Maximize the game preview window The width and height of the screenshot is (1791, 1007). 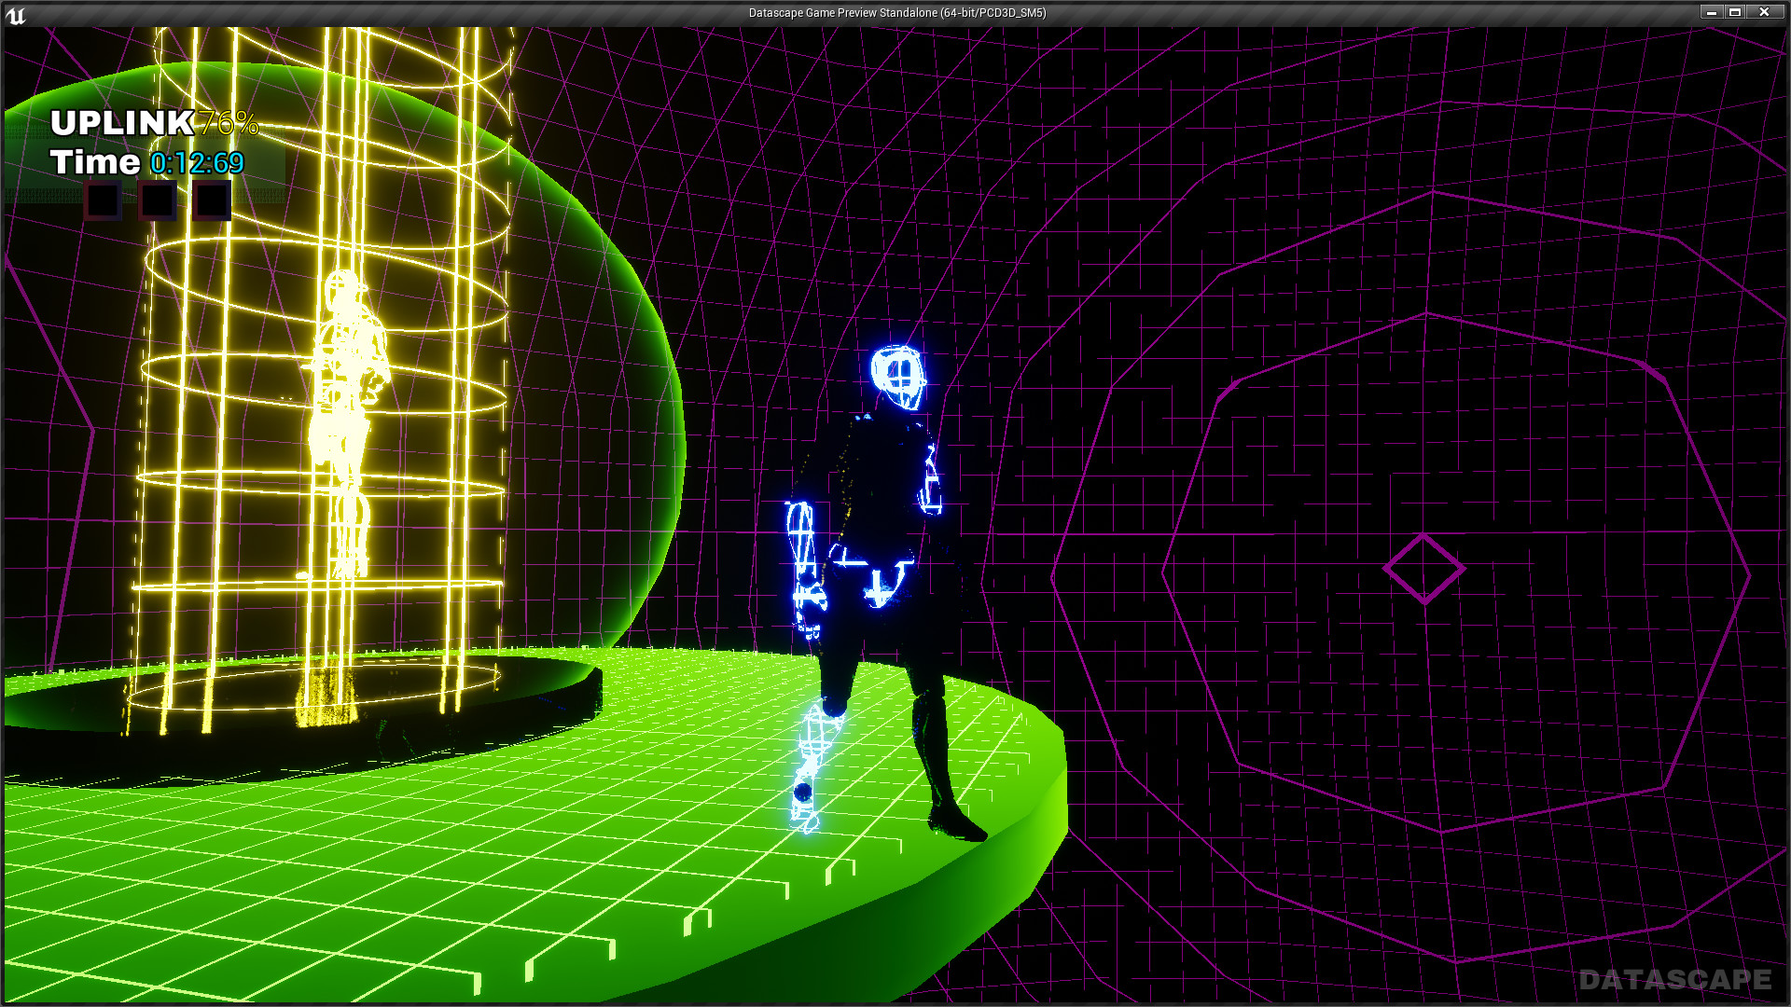[x=1735, y=12]
